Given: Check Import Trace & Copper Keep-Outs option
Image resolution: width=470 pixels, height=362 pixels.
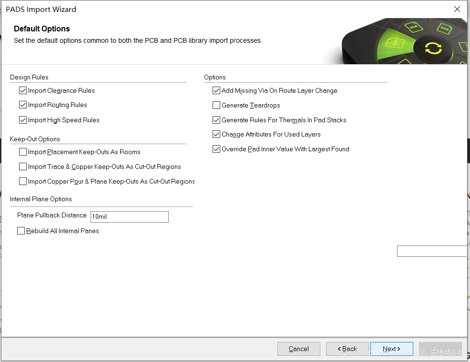Looking at the screenshot, I should coord(23,166).
